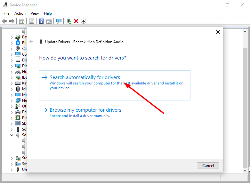The height and width of the screenshot is (183, 250).
Task: Click the device icon beside Update Drivers title
Action: point(41,42)
